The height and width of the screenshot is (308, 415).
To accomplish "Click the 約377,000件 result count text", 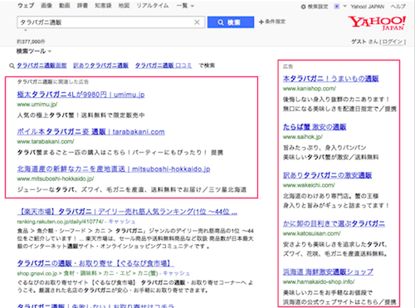I will point(31,42).
